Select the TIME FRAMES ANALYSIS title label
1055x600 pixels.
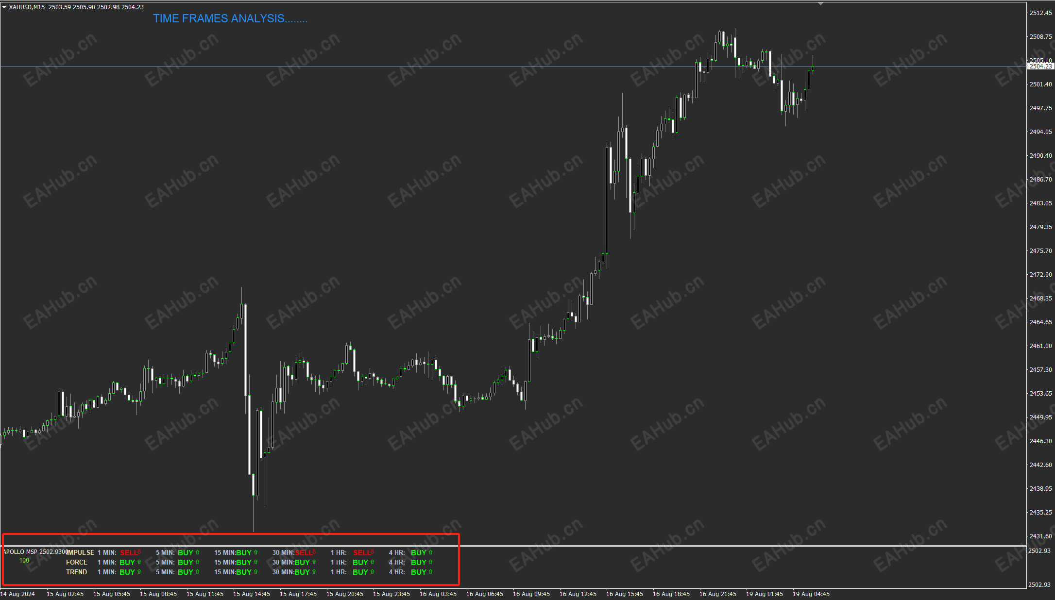pyautogui.click(x=230, y=18)
